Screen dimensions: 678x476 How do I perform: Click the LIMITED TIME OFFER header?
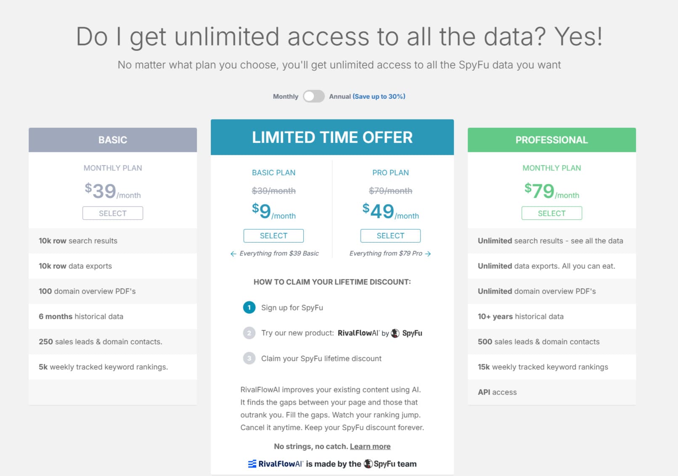[x=332, y=138]
